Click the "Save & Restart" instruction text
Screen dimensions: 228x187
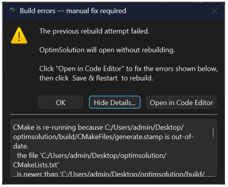(95, 78)
